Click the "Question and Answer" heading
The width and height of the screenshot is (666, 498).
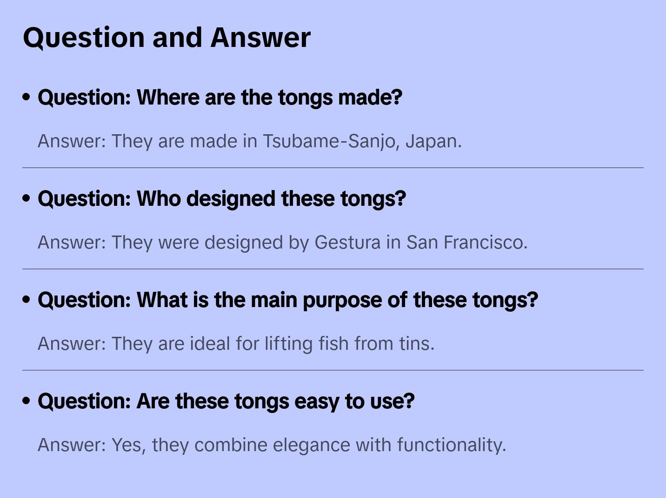[x=166, y=37]
